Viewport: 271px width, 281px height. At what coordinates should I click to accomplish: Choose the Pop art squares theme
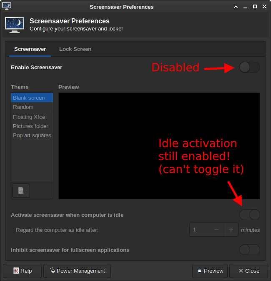pyautogui.click(x=32, y=135)
